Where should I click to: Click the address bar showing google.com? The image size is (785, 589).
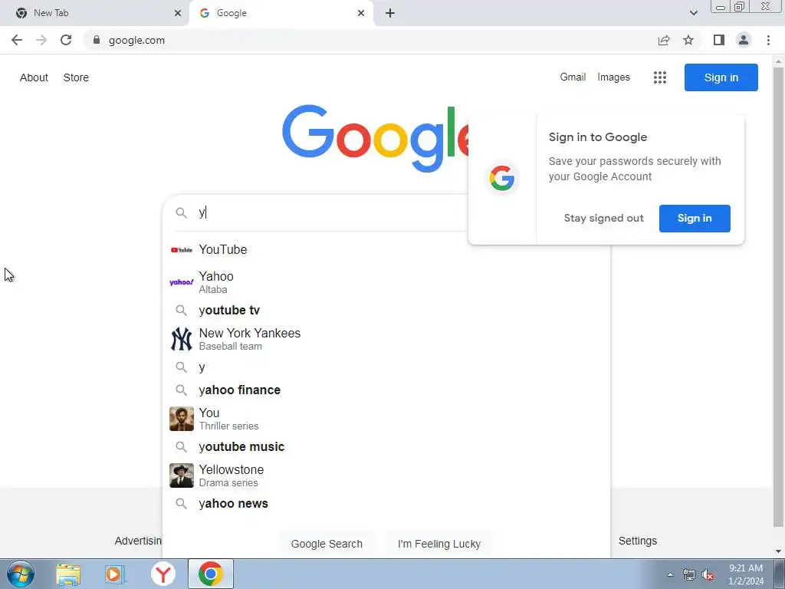click(x=370, y=40)
